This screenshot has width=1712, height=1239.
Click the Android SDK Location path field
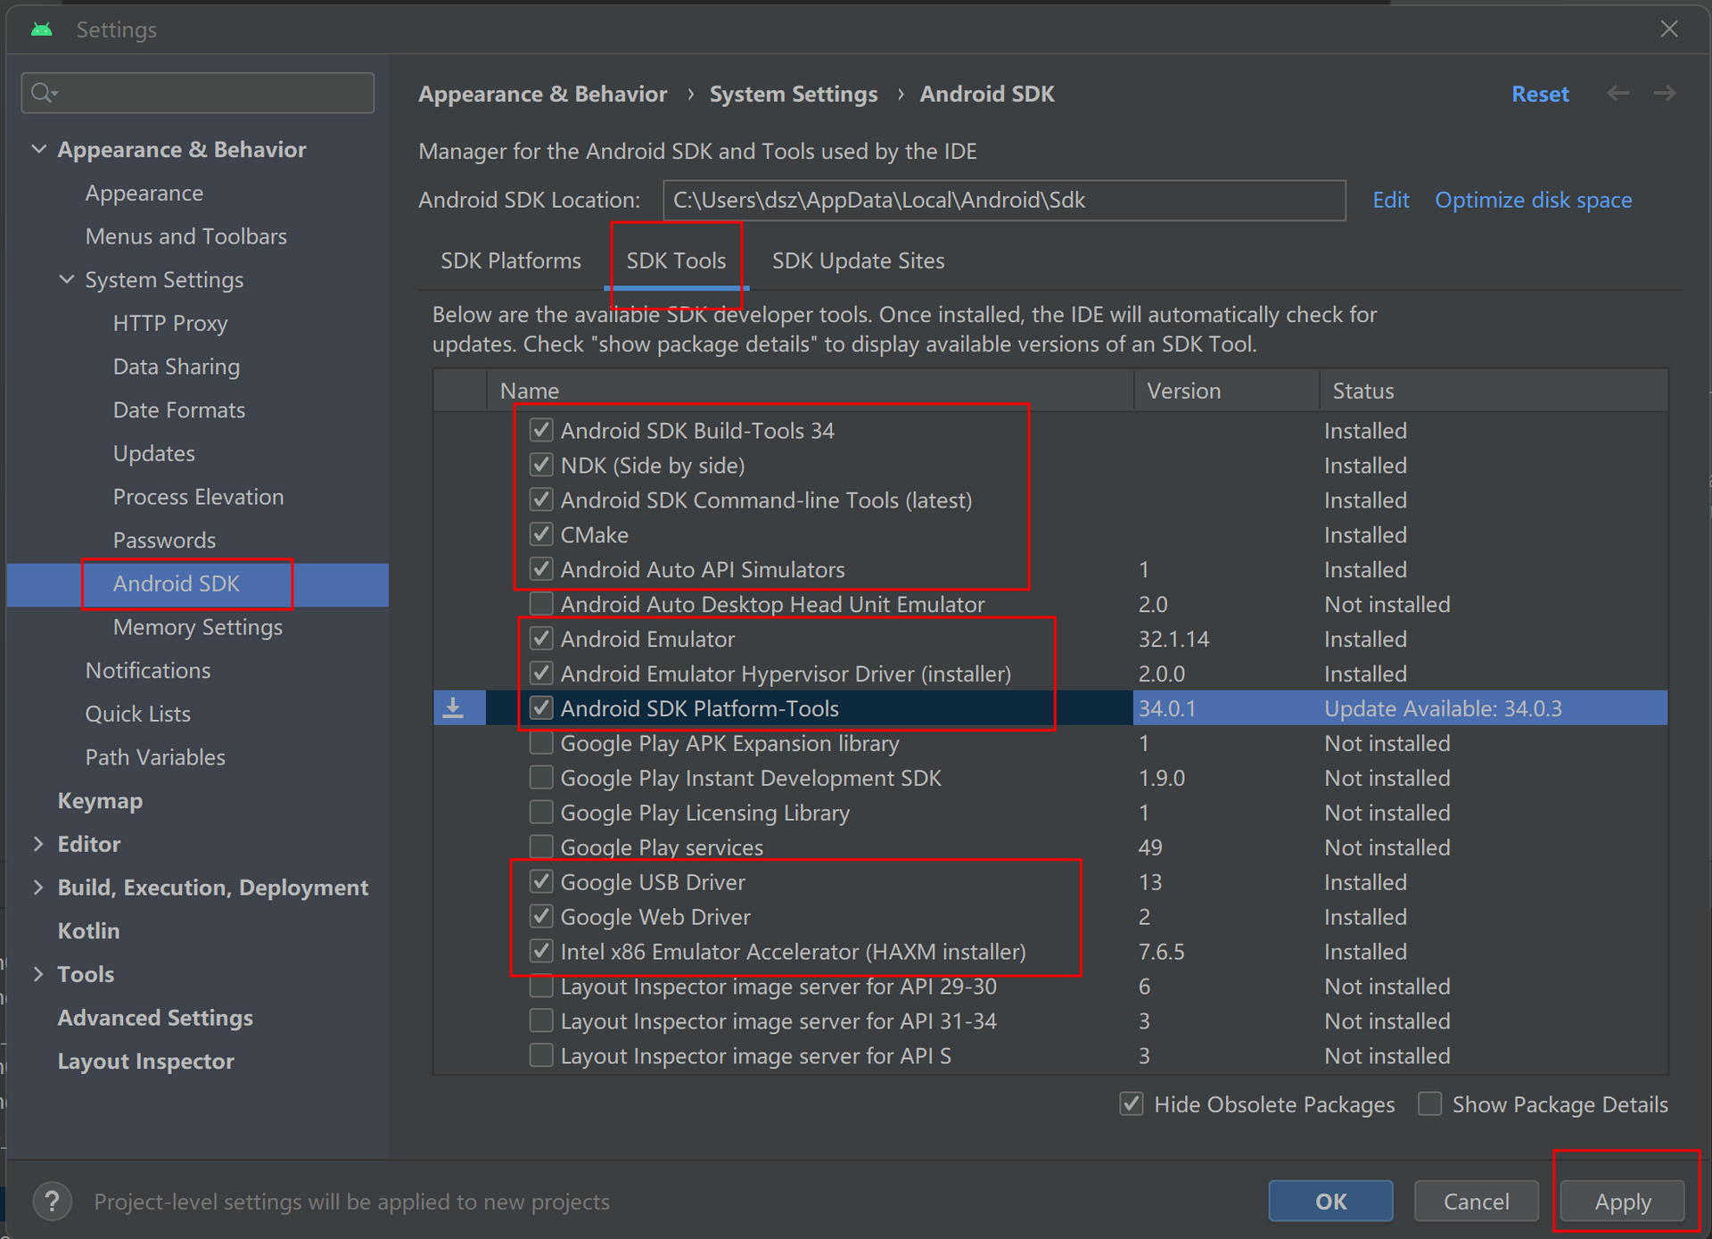tap(1004, 200)
